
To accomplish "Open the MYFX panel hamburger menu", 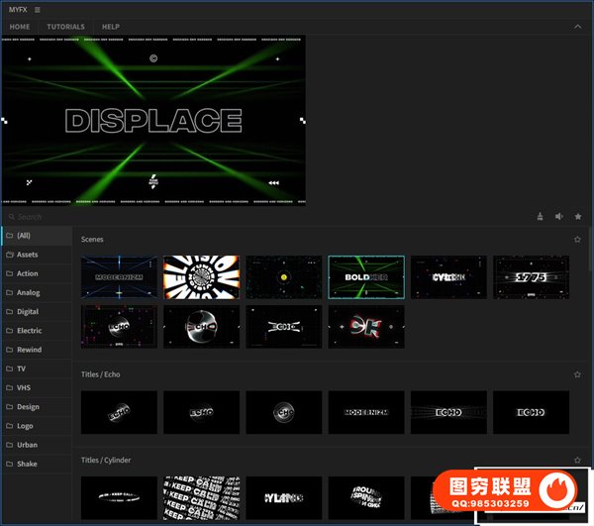I will click(38, 9).
